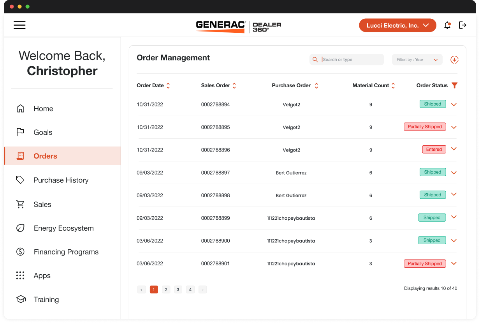Image resolution: width=480 pixels, height=323 pixels.
Task: Open the notifications bell
Action: tap(447, 25)
